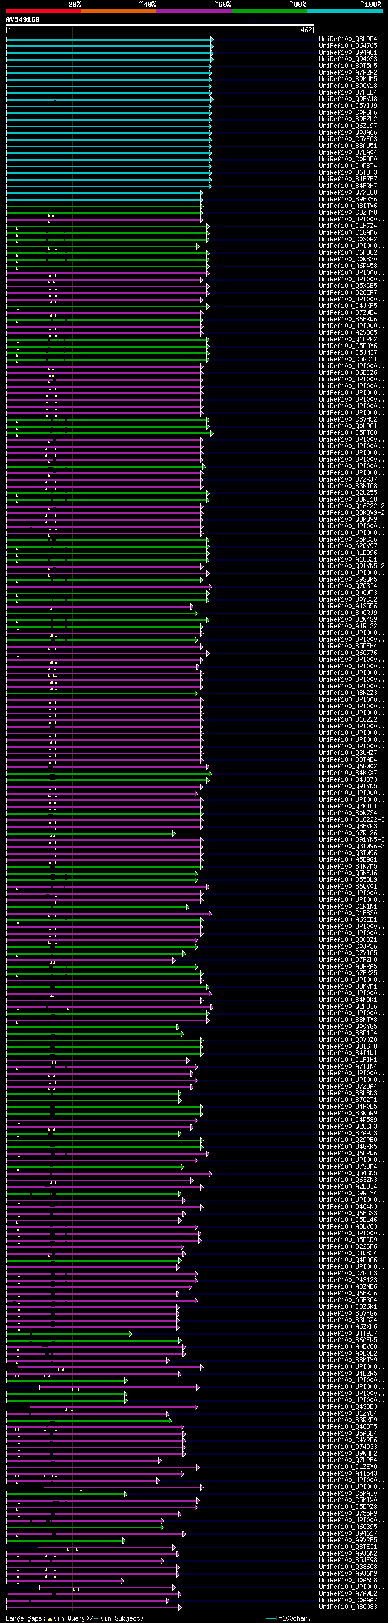Click the green ~80% identity legend segment
The width and height of the screenshot is (388, 1623).
(269, 11)
